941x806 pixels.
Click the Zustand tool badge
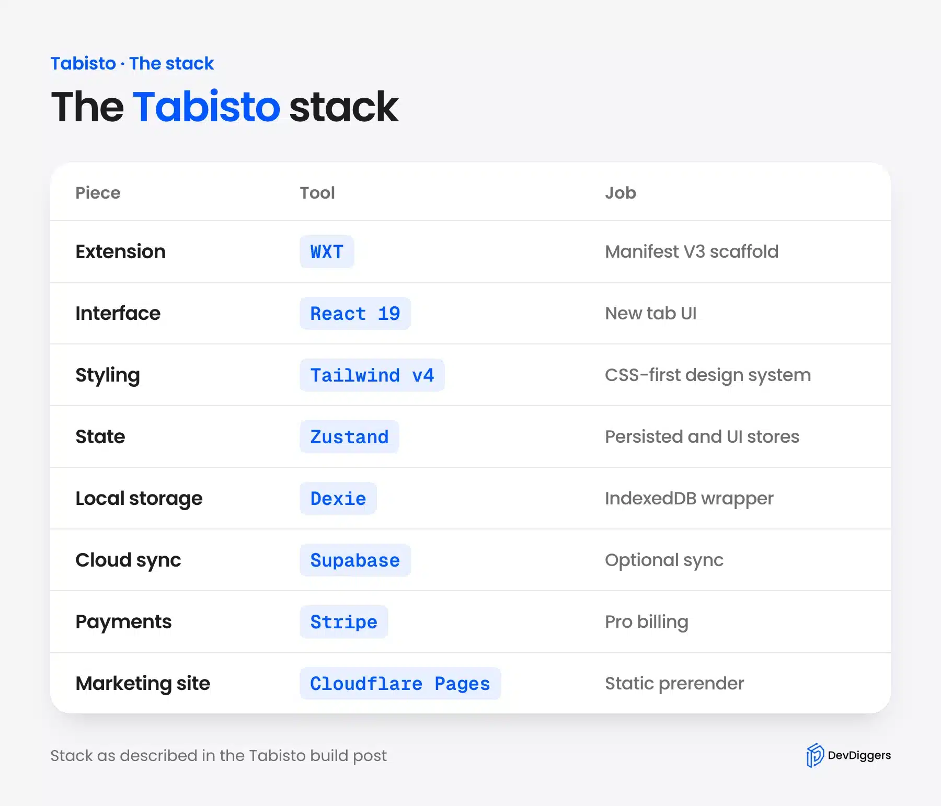[349, 436]
